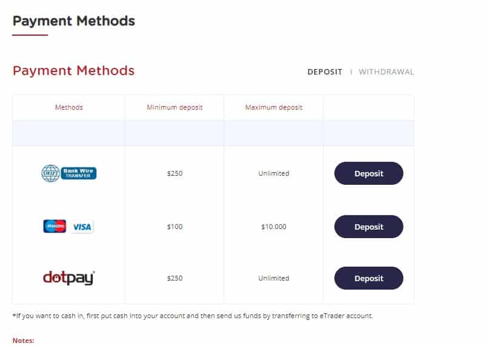Click Deposit button for dotpay row

click(369, 278)
